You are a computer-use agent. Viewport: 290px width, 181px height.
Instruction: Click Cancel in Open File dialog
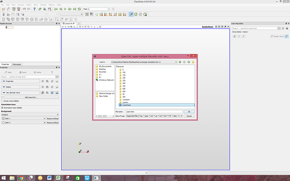(189, 116)
